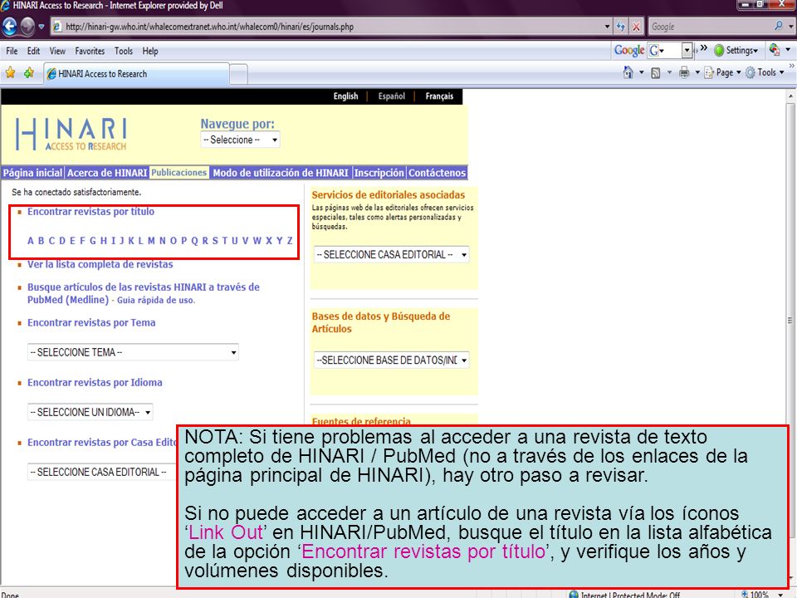This screenshot has width=797, height=598.
Task: Open left SELECCIONE CASA EDITORIAL dropdown
Action: coord(101,472)
